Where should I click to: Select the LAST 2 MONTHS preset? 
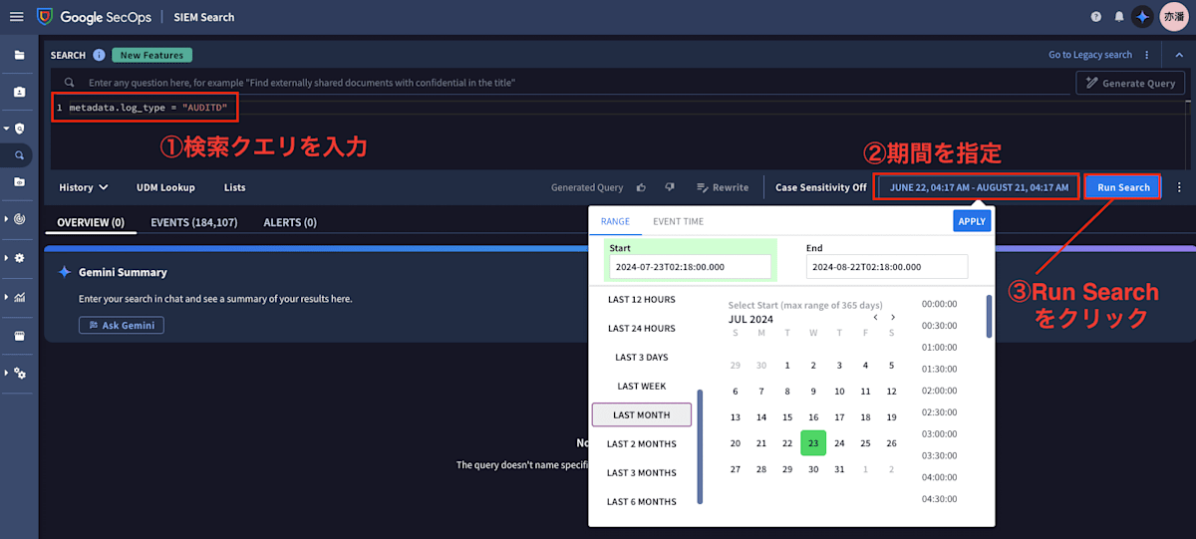pos(641,444)
